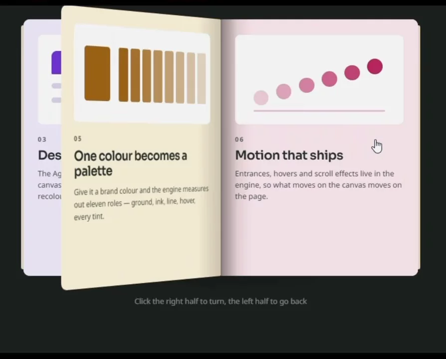446x359 pixels.
Task: Click the "Give it a brand colour" paragraph
Action: pos(141,203)
